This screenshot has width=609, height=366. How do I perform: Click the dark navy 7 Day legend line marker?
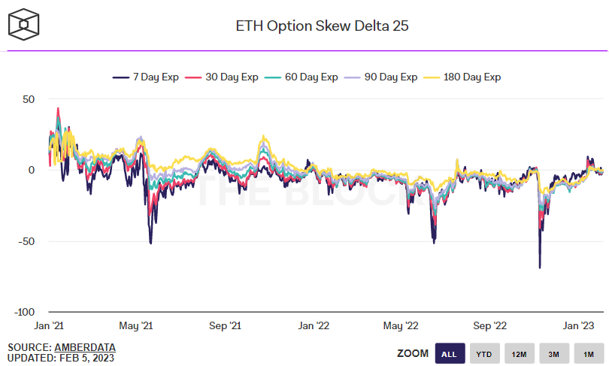pyautogui.click(x=121, y=77)
